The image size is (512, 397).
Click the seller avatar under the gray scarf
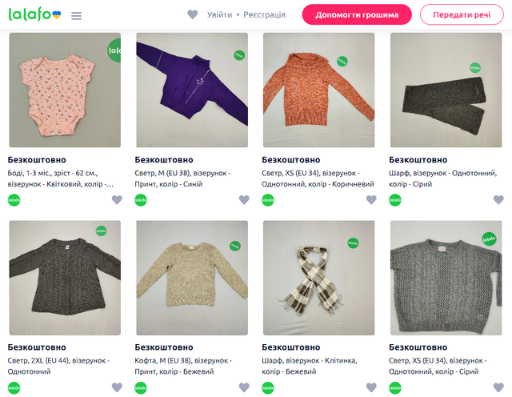coord(395,200)
